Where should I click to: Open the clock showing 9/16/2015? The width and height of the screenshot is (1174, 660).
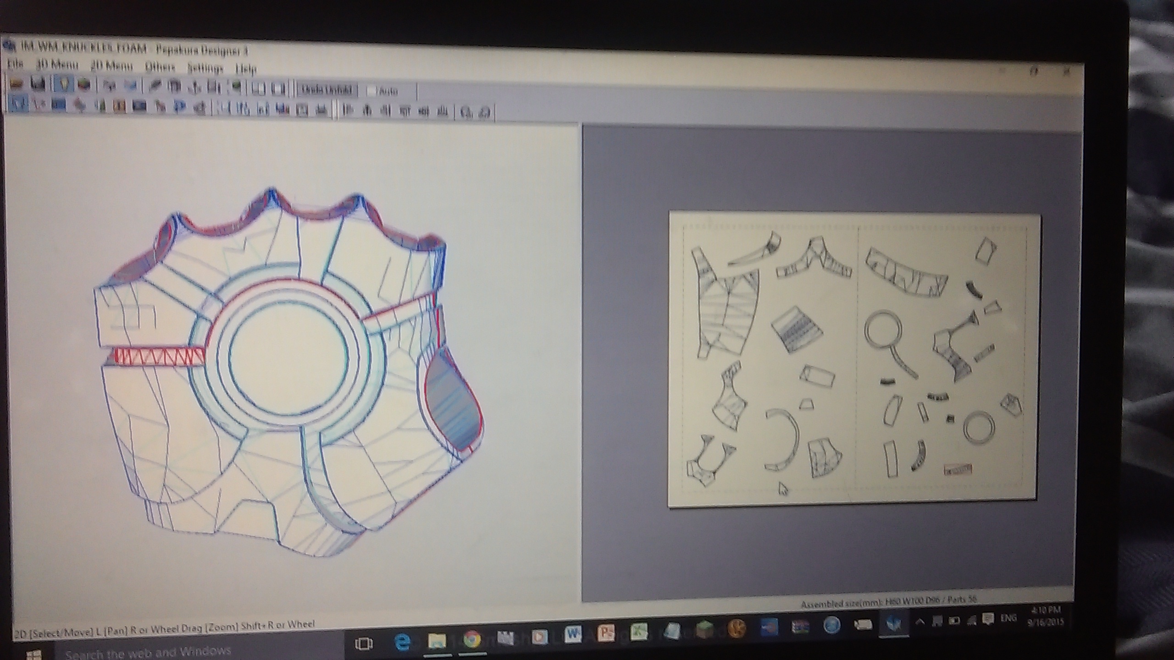coord(1047,616)
